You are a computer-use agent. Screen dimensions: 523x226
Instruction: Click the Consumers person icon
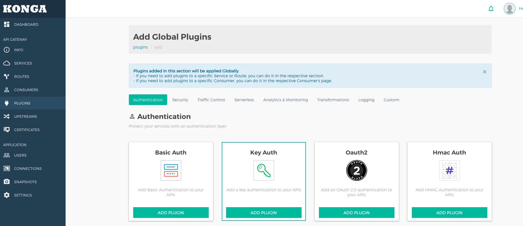[x=7, y=90]
